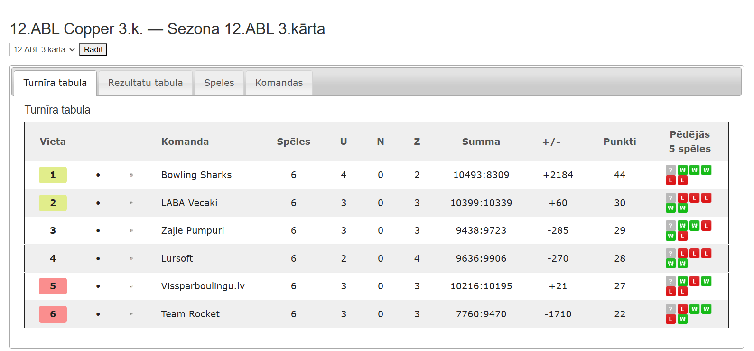
Task: Click the top-line red L badge in Zaļie Pumpuri row
Action: [x=706, y=226]
